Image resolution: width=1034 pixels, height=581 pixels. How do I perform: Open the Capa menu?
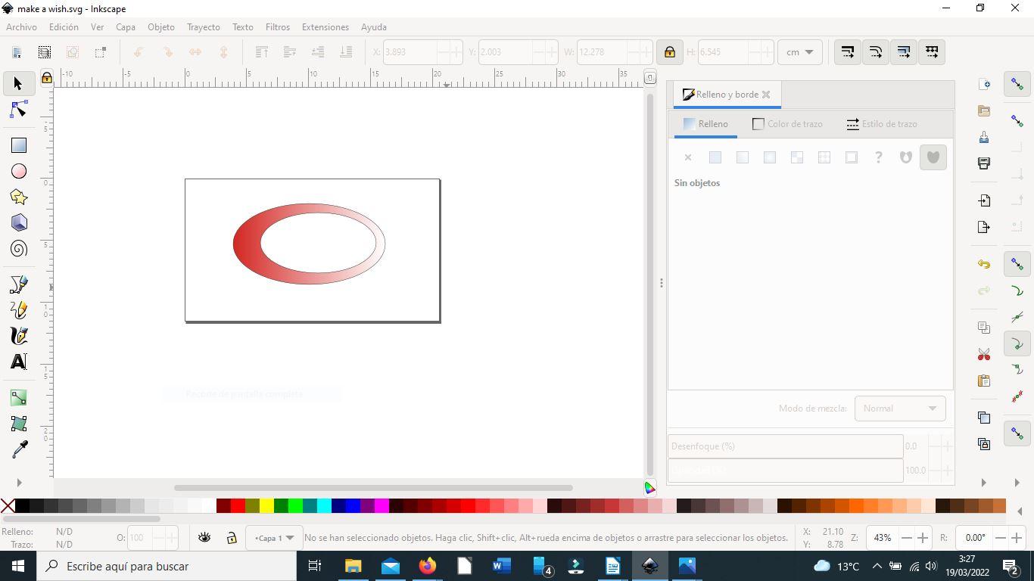click(126, 26)
